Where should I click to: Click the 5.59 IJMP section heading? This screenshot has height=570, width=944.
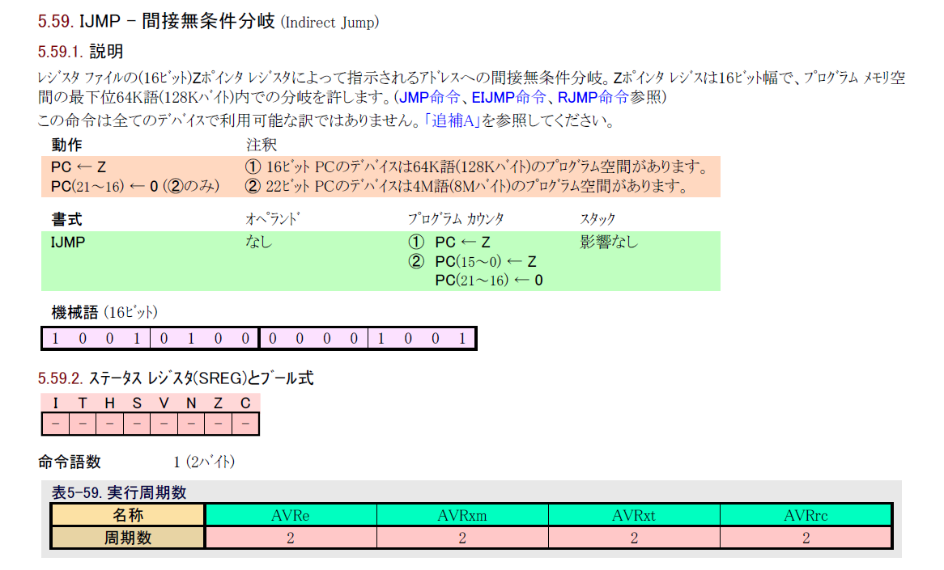pyautogui.click(x=208, y=22)
